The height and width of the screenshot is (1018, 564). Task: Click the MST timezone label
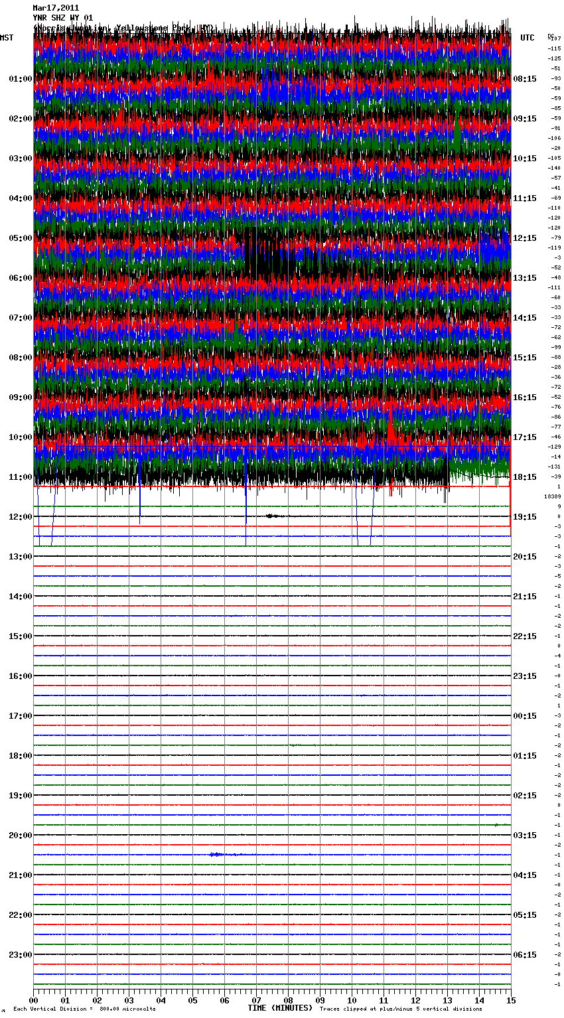pos(7,38)
